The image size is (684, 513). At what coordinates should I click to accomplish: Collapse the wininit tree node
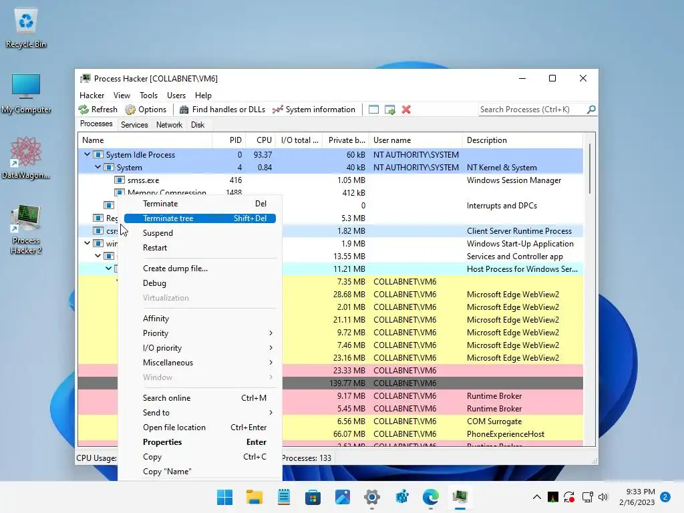click(88, 243)
